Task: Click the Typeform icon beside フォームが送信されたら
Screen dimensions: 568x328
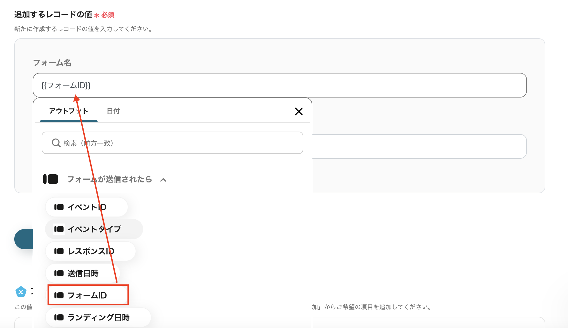Action: pyautogui.click(x=51, y=179)
